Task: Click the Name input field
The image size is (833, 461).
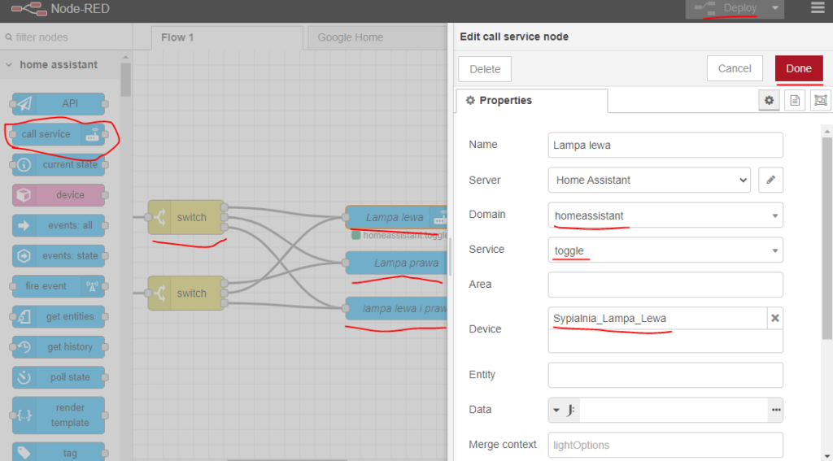Action: click(x=665, y=146)
